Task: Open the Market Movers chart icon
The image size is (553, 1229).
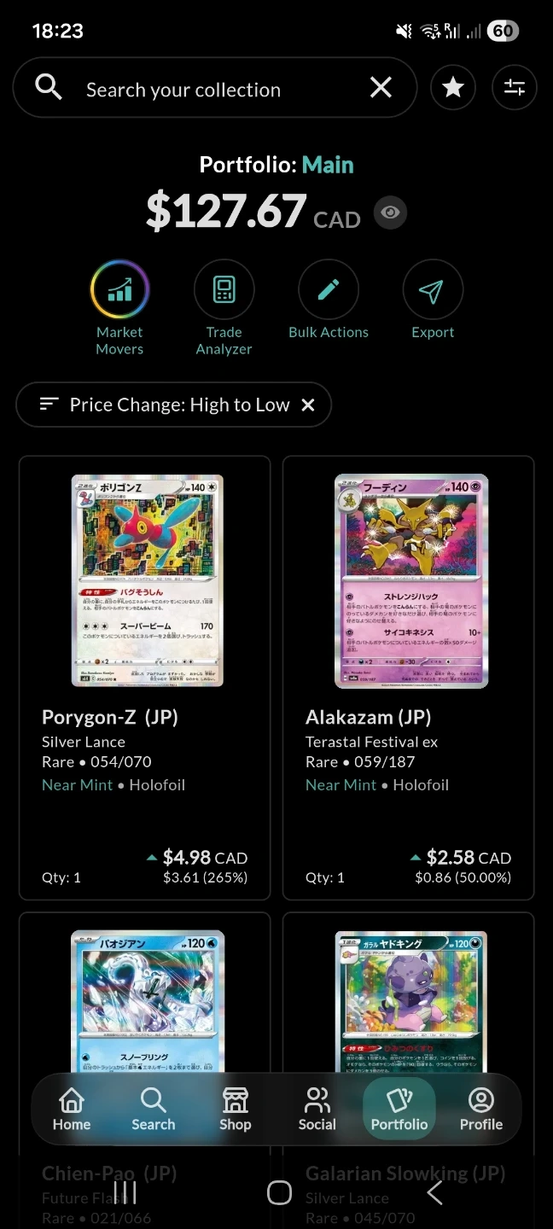Action: (120, 290)
